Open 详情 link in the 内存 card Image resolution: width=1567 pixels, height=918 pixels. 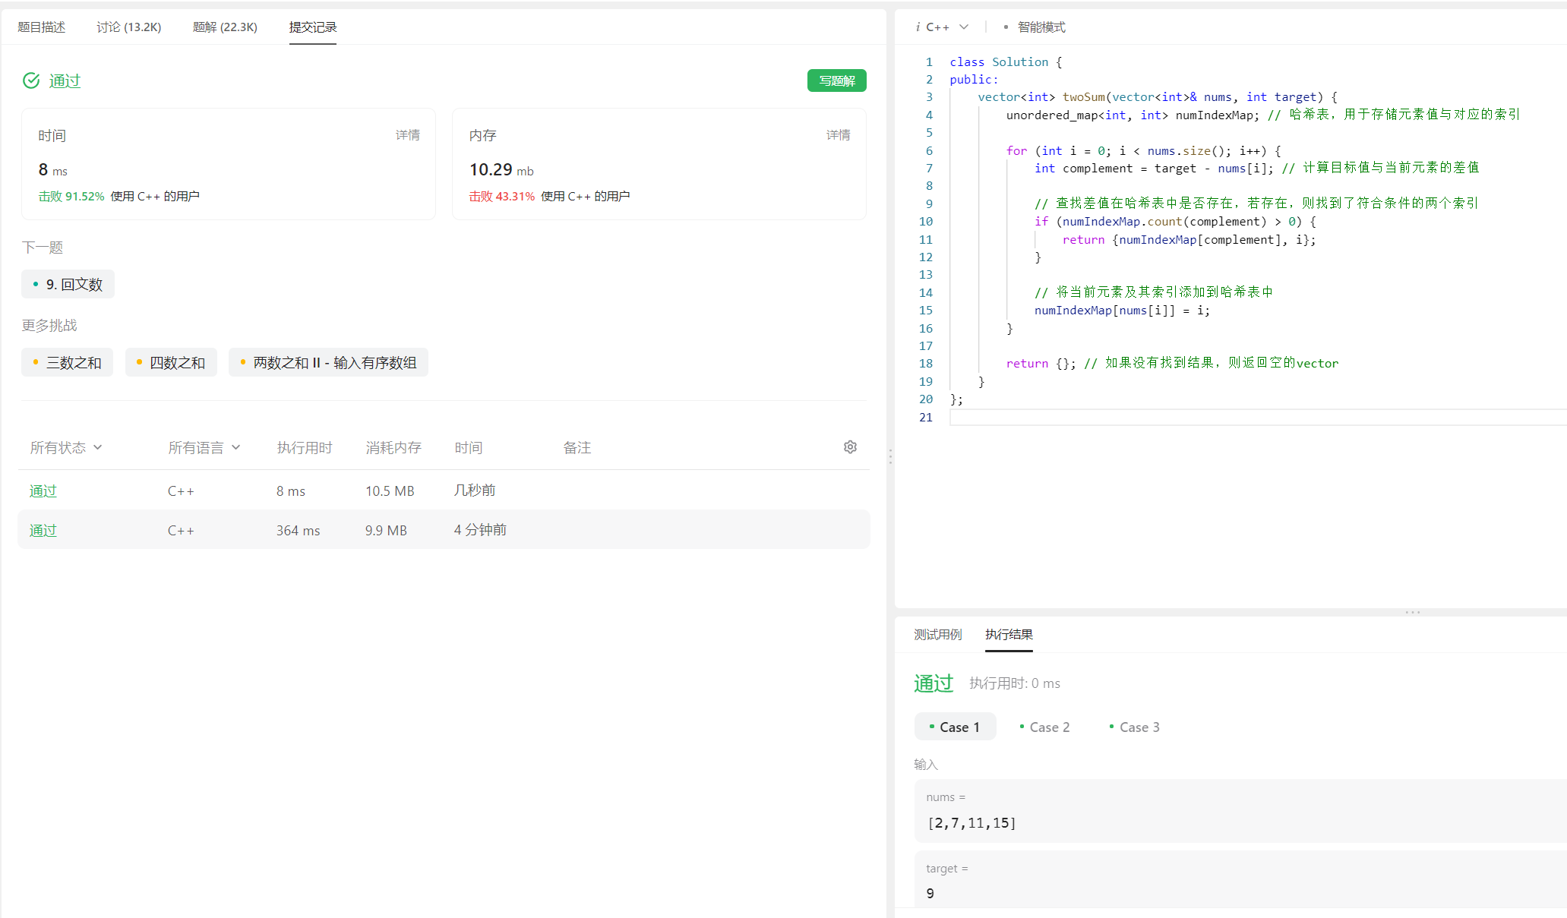point(839,135)
